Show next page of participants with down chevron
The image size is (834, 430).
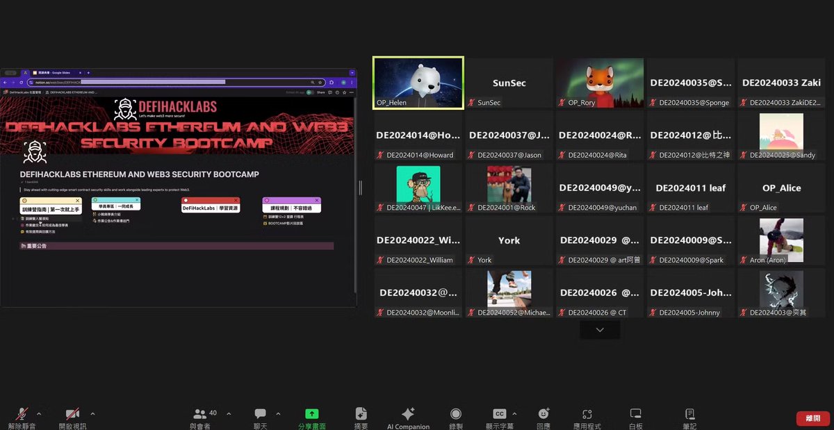[600, 330]
